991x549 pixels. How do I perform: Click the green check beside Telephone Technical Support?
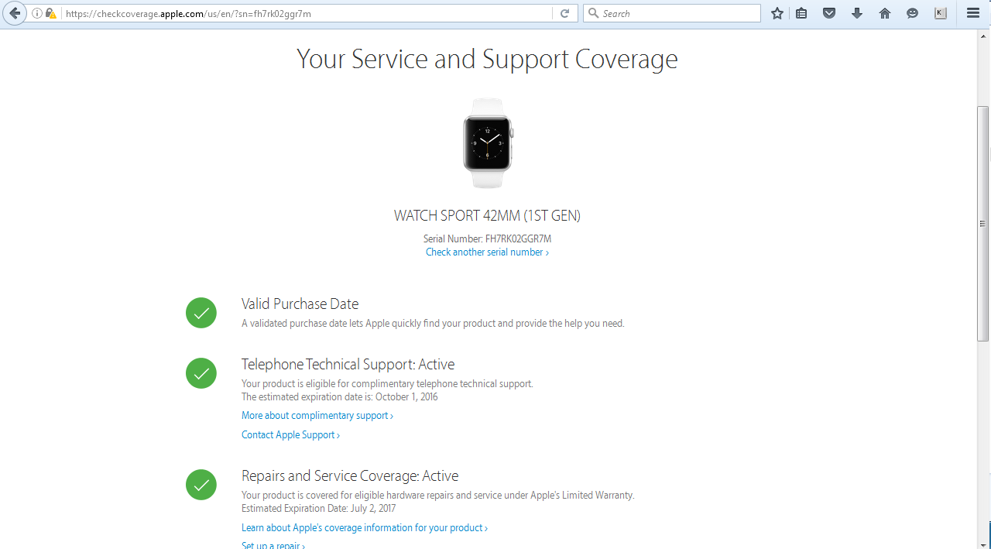click(201, 373)
